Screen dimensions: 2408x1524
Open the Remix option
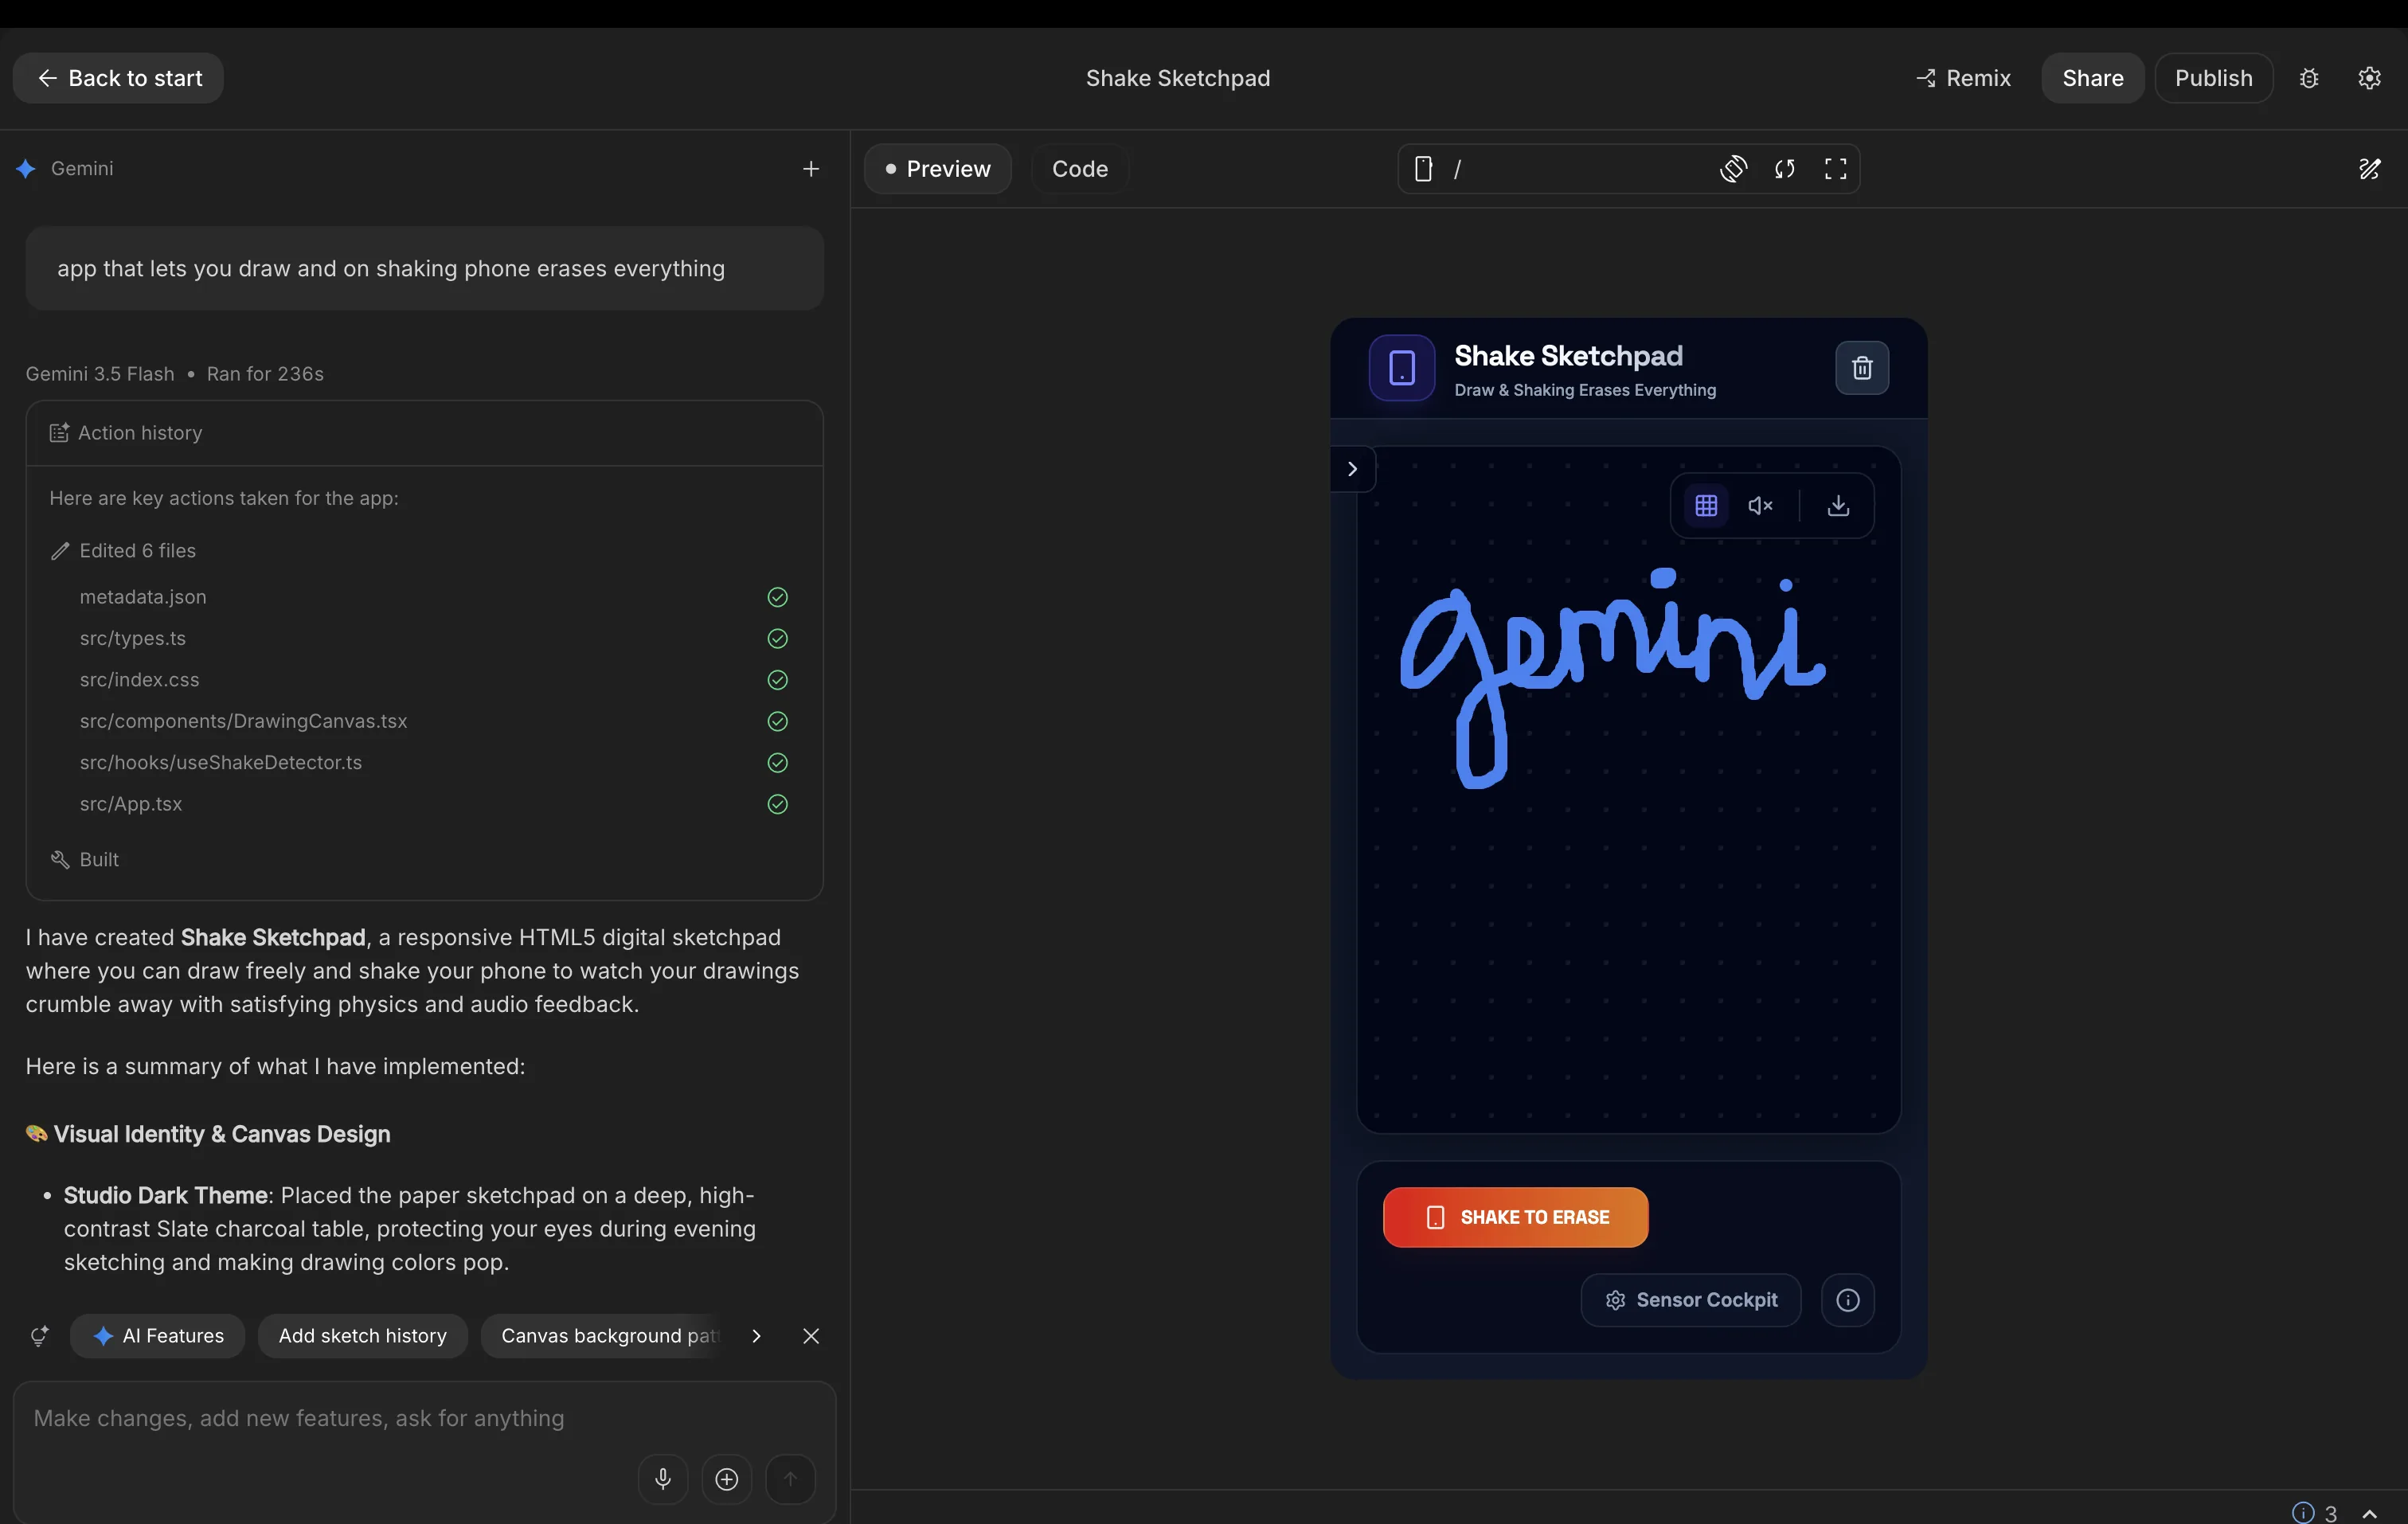1963,78
